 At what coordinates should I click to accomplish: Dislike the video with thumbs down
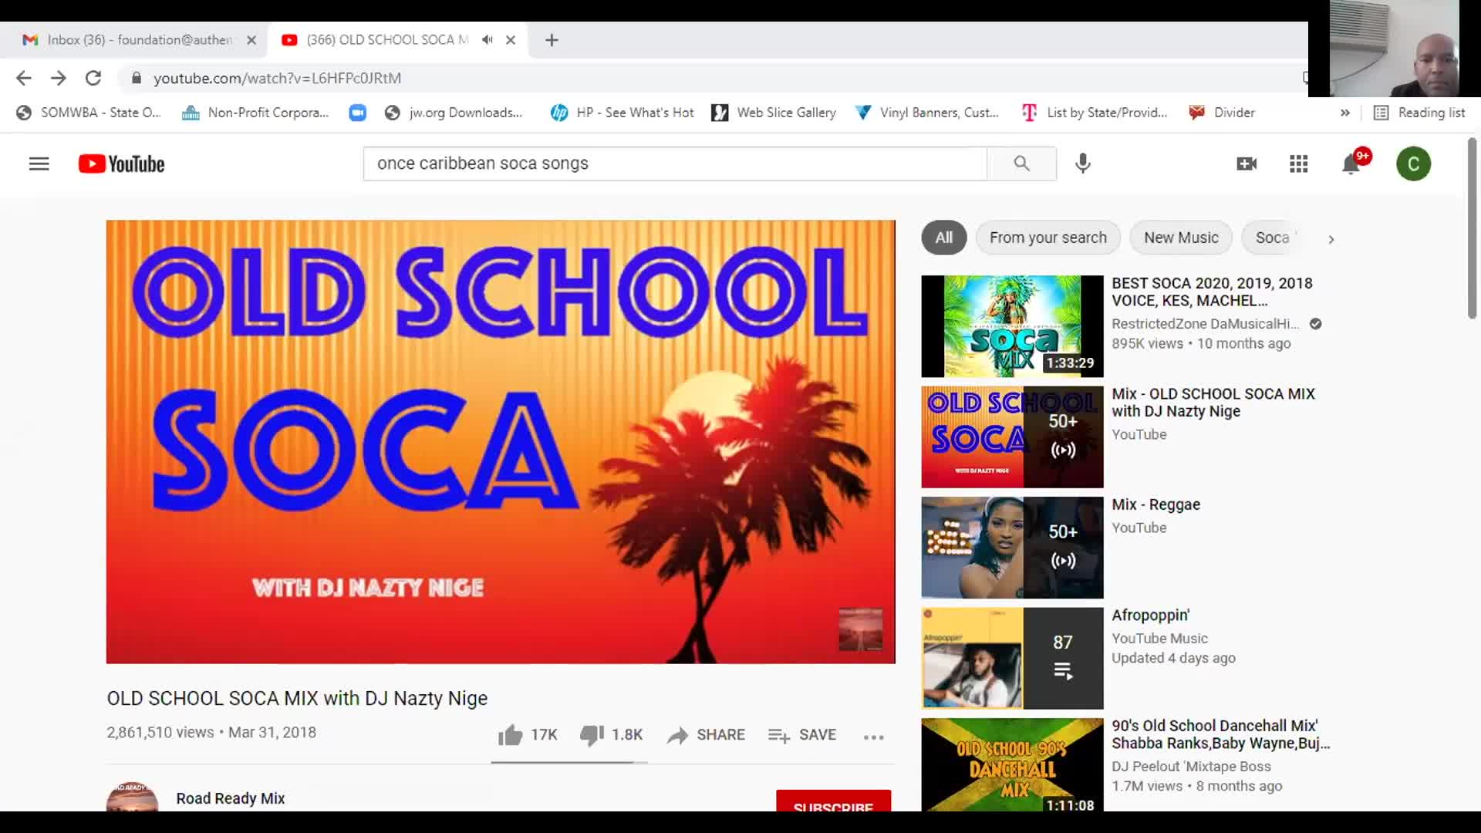click(611, 735)
